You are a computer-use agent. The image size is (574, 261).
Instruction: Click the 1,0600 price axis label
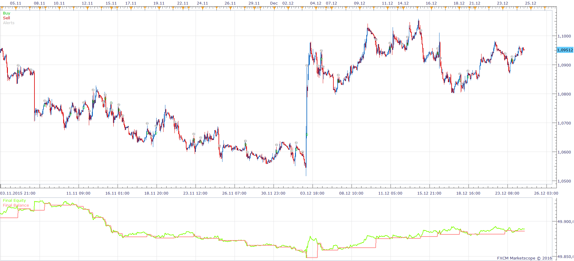564,152
